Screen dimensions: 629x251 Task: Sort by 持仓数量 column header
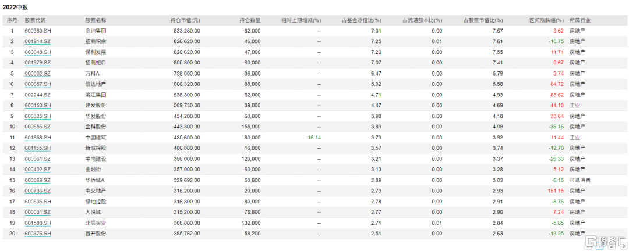click(x=250, y=20)
